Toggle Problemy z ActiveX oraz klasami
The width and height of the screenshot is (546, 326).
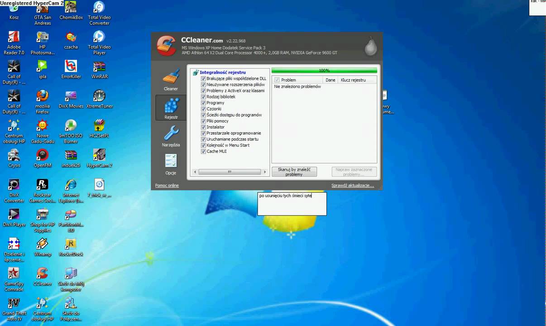(203, 91)
